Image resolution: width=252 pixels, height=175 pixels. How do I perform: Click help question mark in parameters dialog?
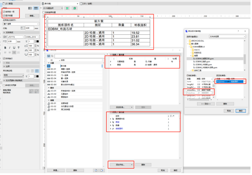pos(238,31)
